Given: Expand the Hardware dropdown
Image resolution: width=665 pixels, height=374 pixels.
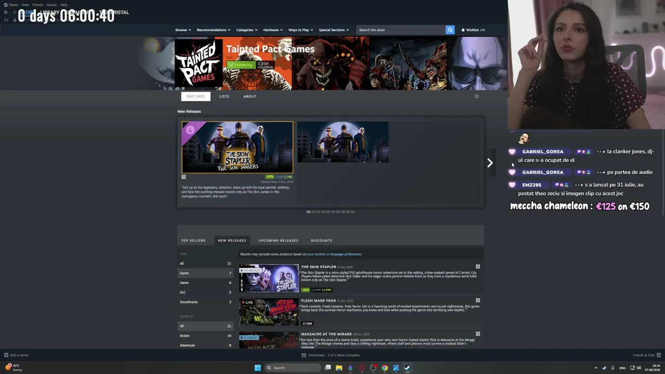Looking at the screenshot, I should (273, 30).
